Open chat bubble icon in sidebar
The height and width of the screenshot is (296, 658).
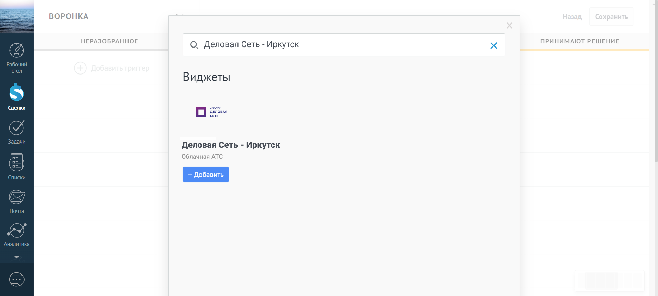click(x=16, y=280)
